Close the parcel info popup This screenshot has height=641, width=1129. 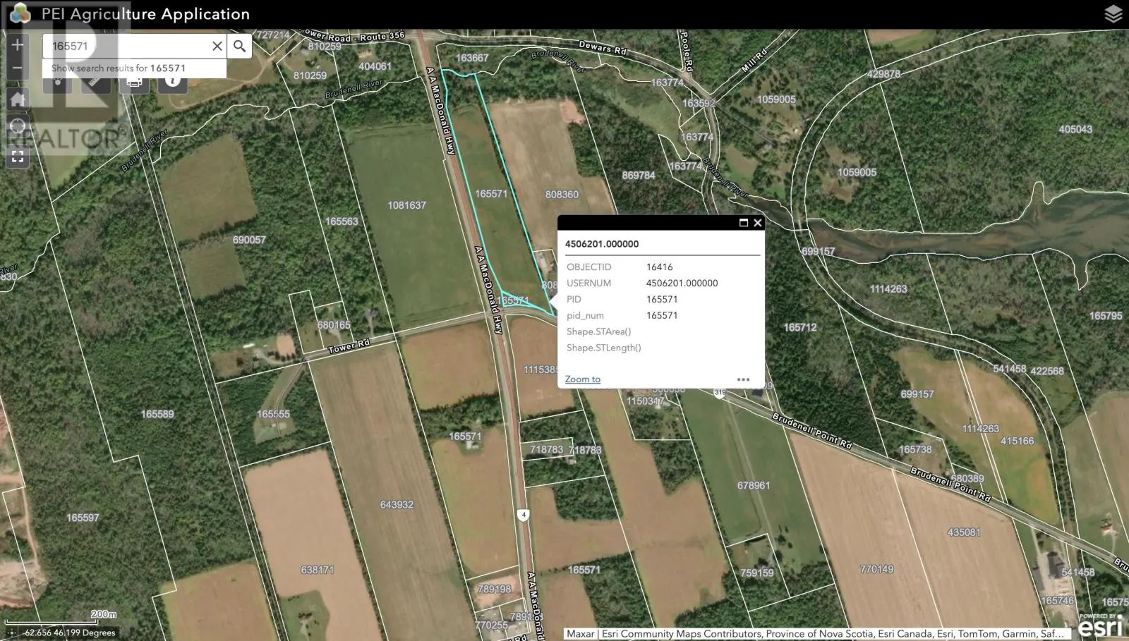[758, 223]
